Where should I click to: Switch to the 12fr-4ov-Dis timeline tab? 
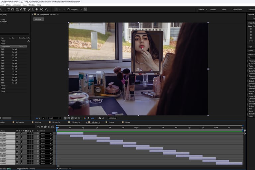(x=76, y=122)
